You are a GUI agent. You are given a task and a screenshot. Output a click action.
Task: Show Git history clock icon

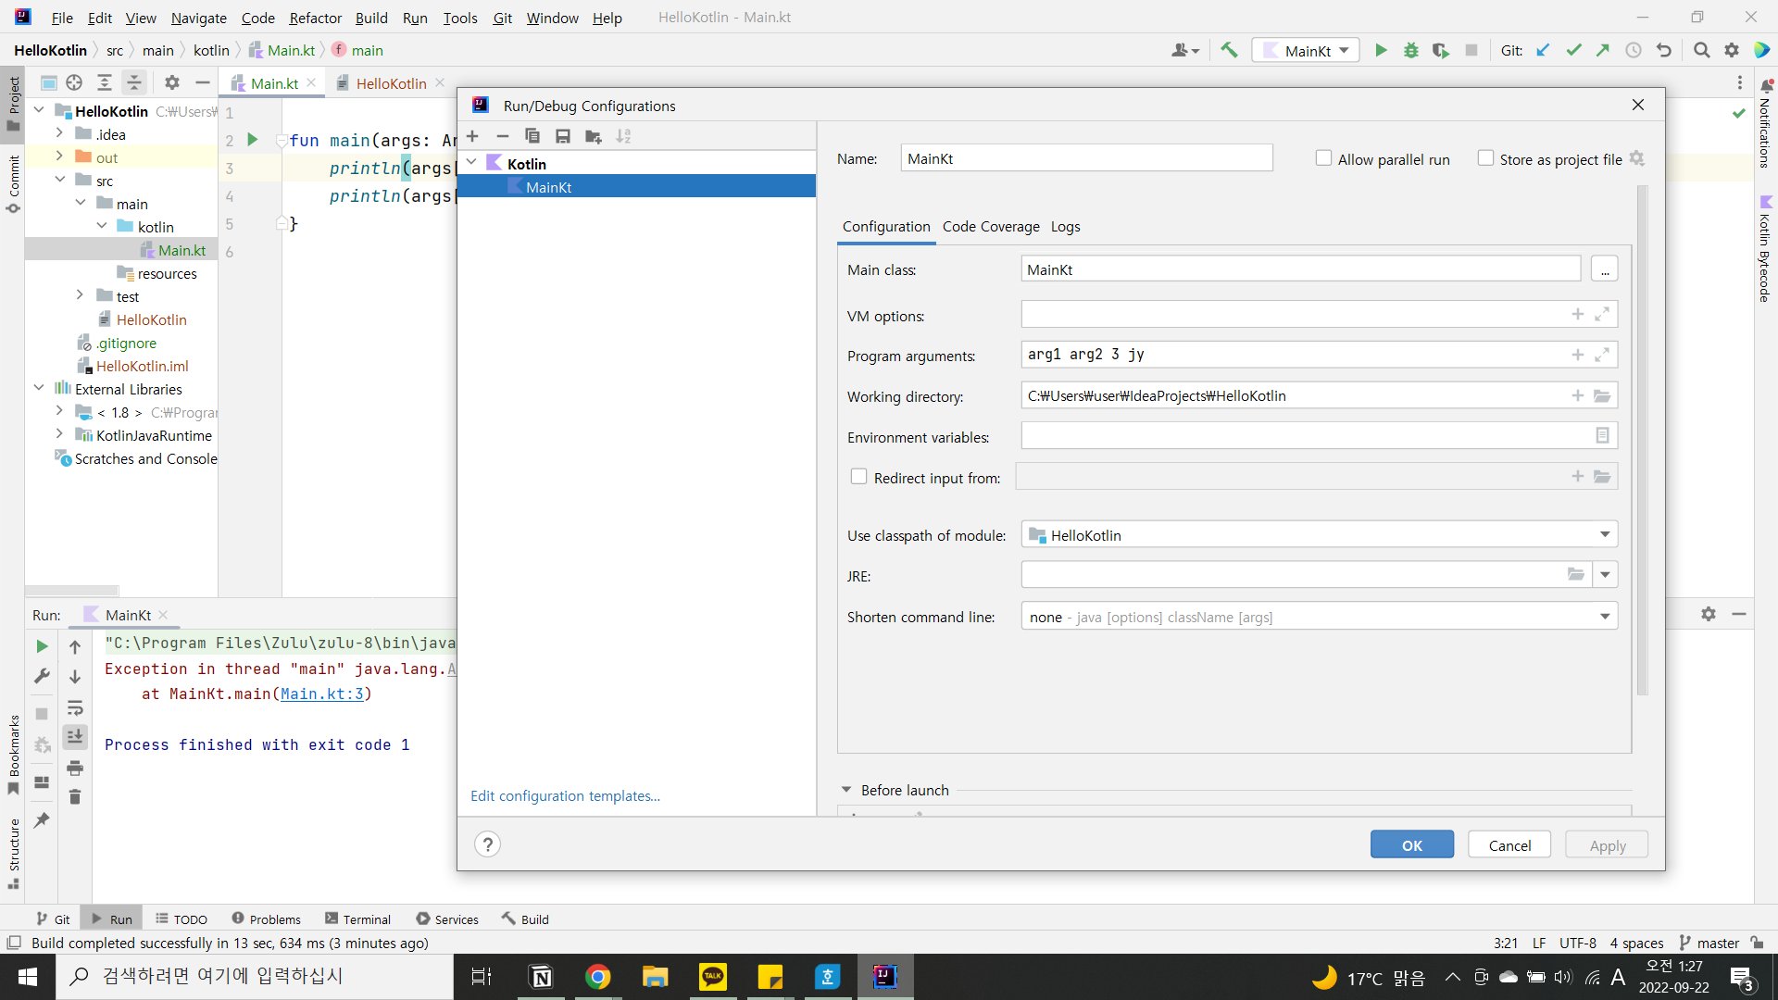(1634, 50)
